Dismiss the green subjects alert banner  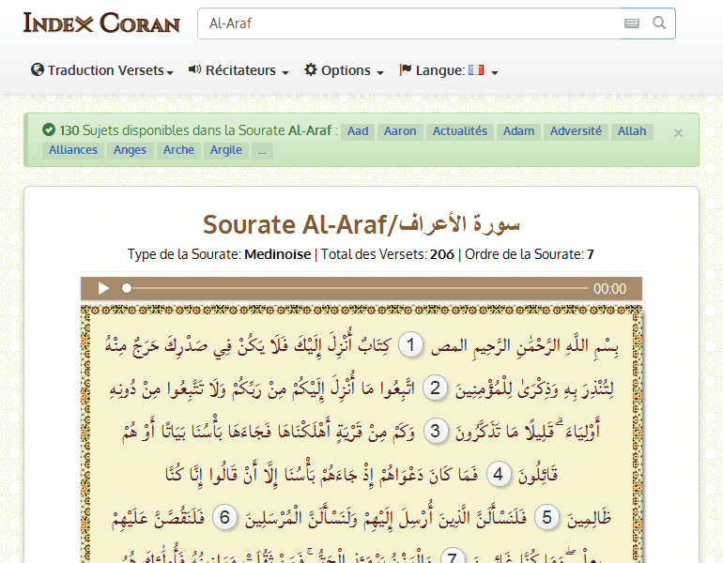click(x=678, y=133)
